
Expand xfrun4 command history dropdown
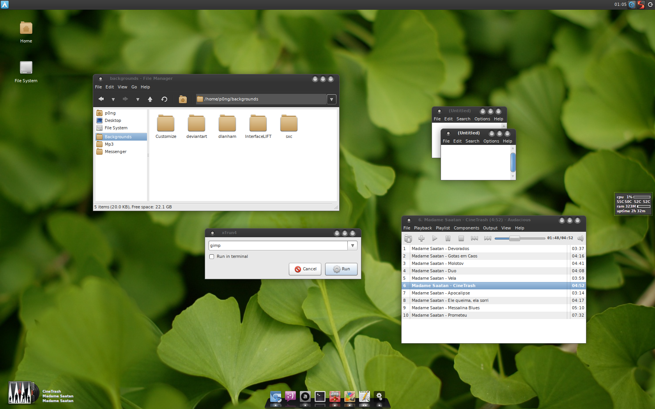click(352, 246)
